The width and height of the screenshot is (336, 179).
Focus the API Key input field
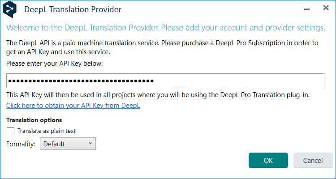click(x=237, y=81)
